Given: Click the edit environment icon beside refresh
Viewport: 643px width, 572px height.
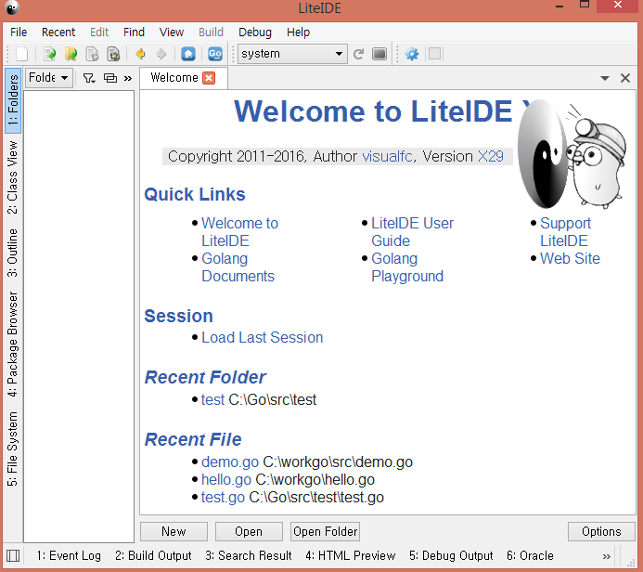Looking at the screenshot, I should (x=379, y=54).
